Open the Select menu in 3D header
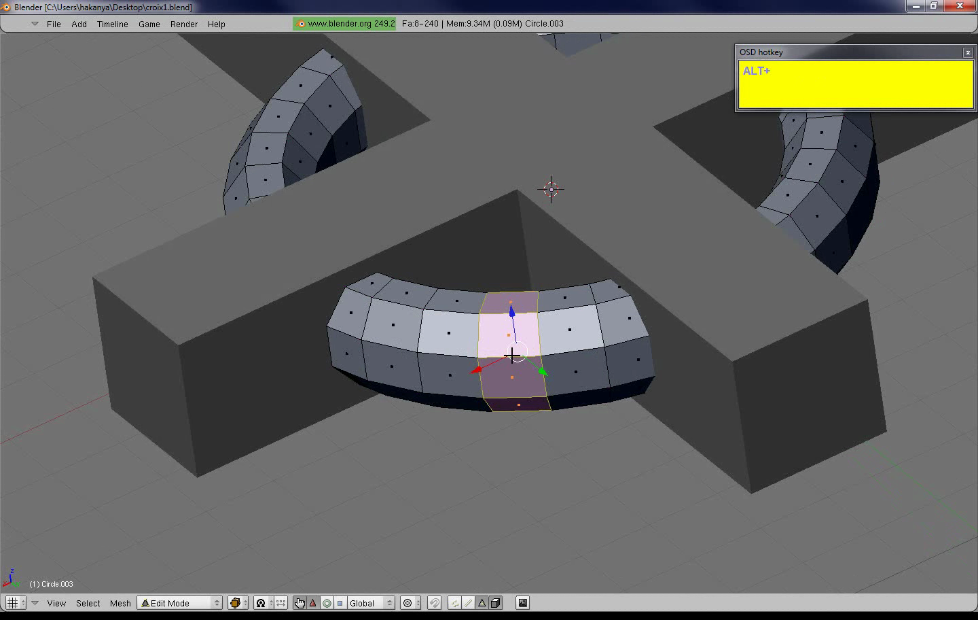 (x=88, y=603)
